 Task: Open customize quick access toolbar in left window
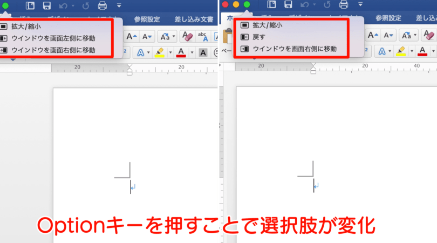(119, 5)
